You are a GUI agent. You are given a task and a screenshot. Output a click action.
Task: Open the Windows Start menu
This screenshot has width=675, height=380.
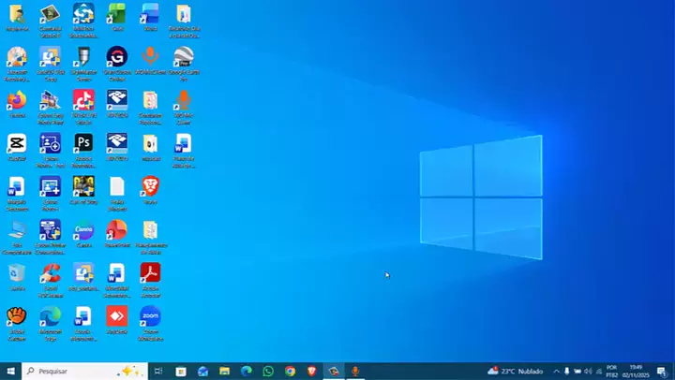pos(10,371)
